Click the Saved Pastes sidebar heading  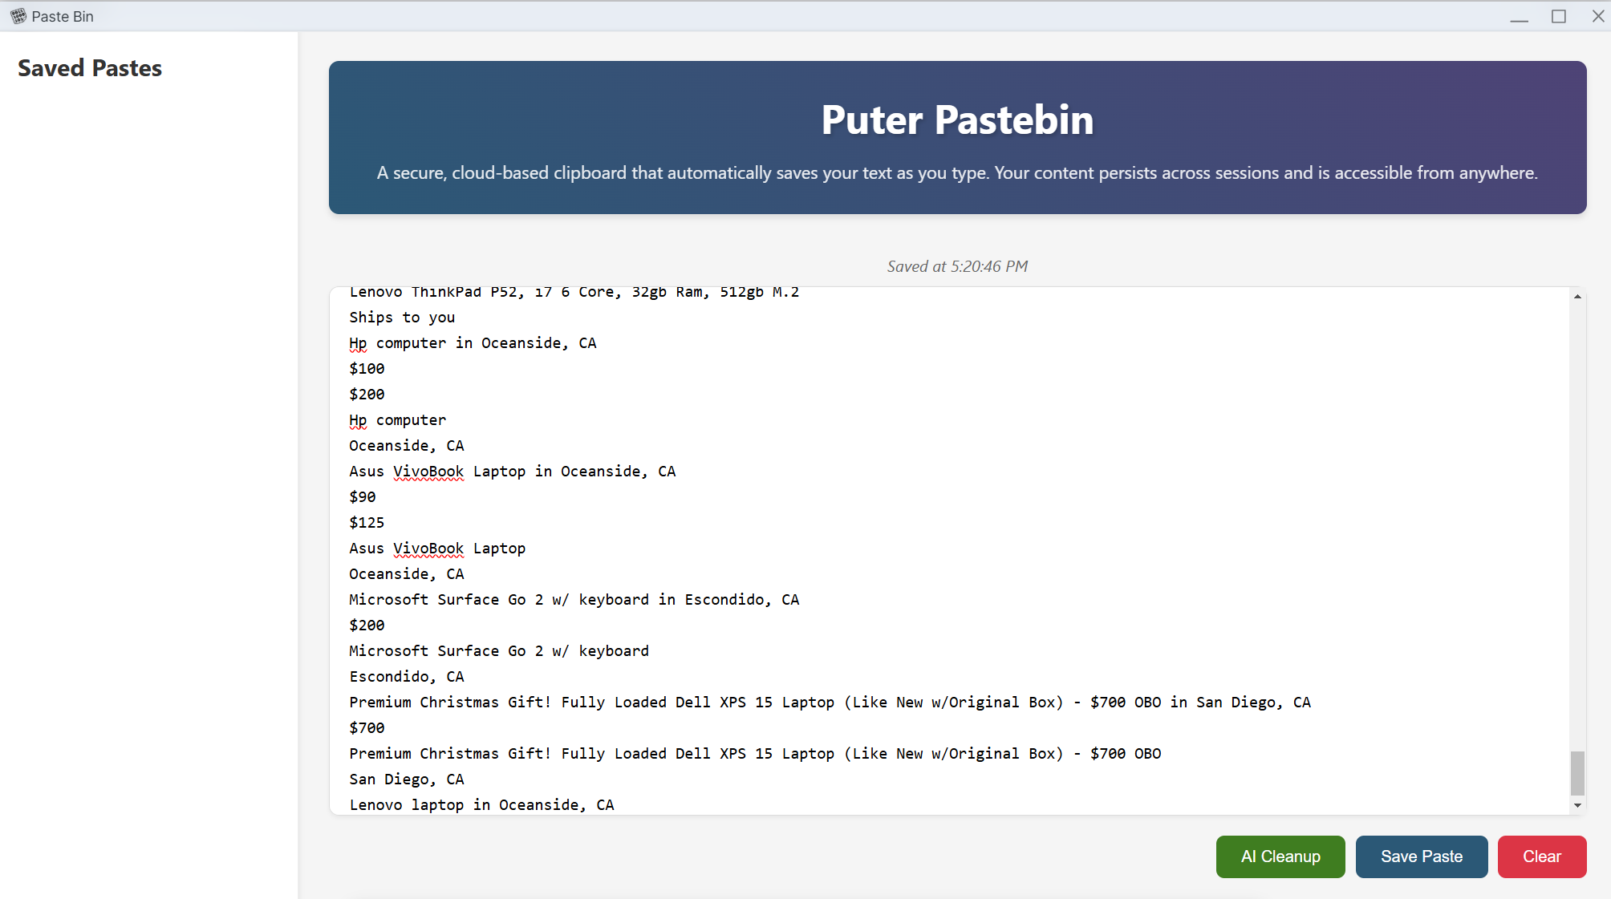point(90,68)
